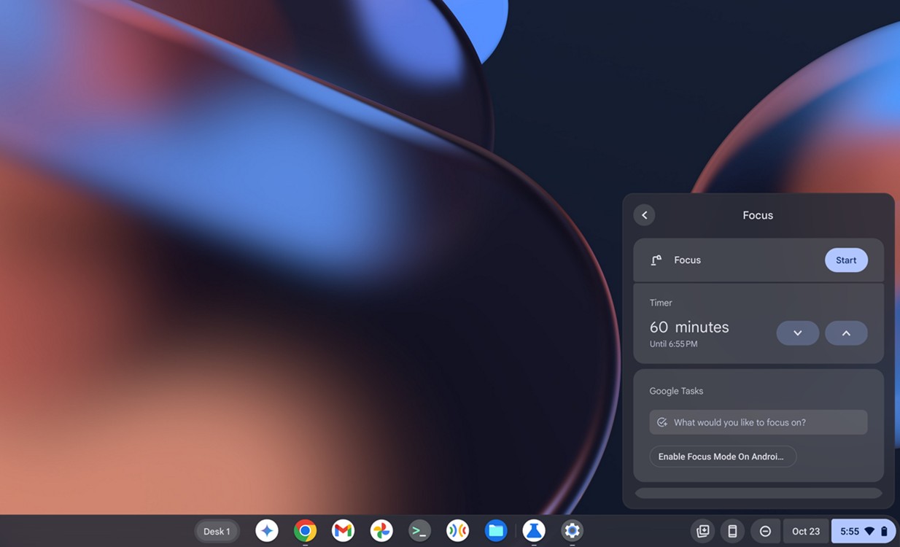Select the Focus mode icon in the panel
This screenshot has height=547, width=900.
point(655,260)
